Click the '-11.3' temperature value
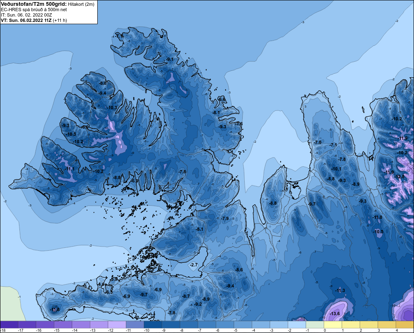414x333 pixels. point(340,290)
